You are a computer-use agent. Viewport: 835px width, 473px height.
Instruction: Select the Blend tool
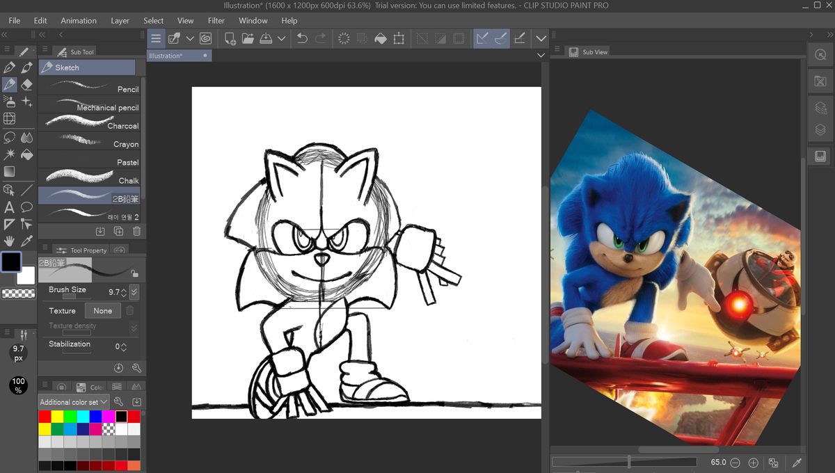click(27, 137)
